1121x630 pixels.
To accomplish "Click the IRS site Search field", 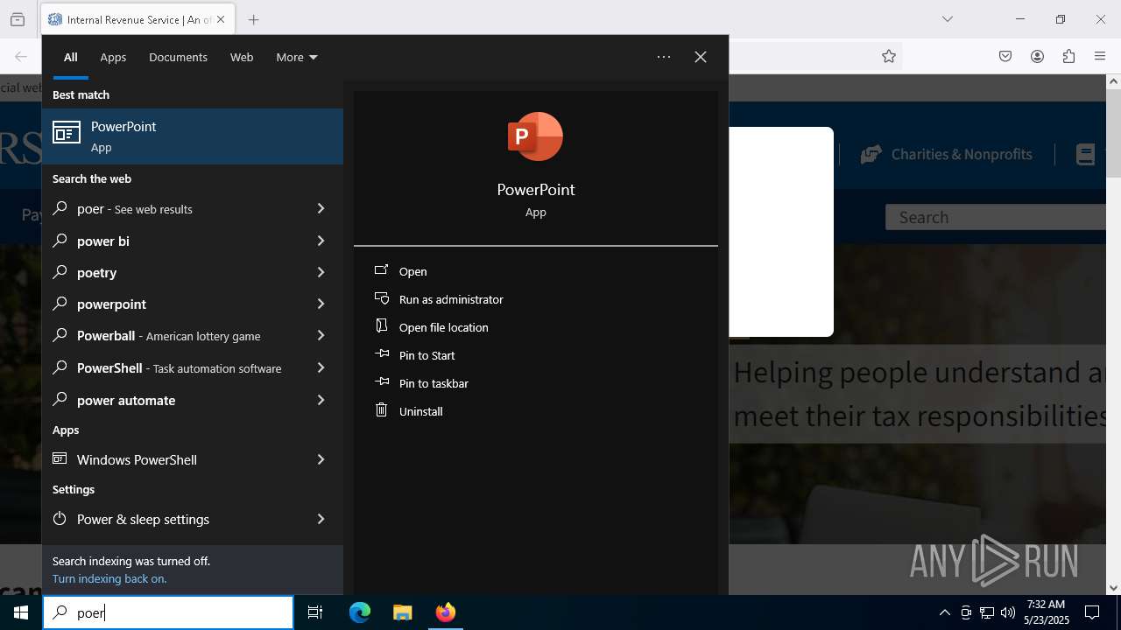I will click(x=996, y=217).
